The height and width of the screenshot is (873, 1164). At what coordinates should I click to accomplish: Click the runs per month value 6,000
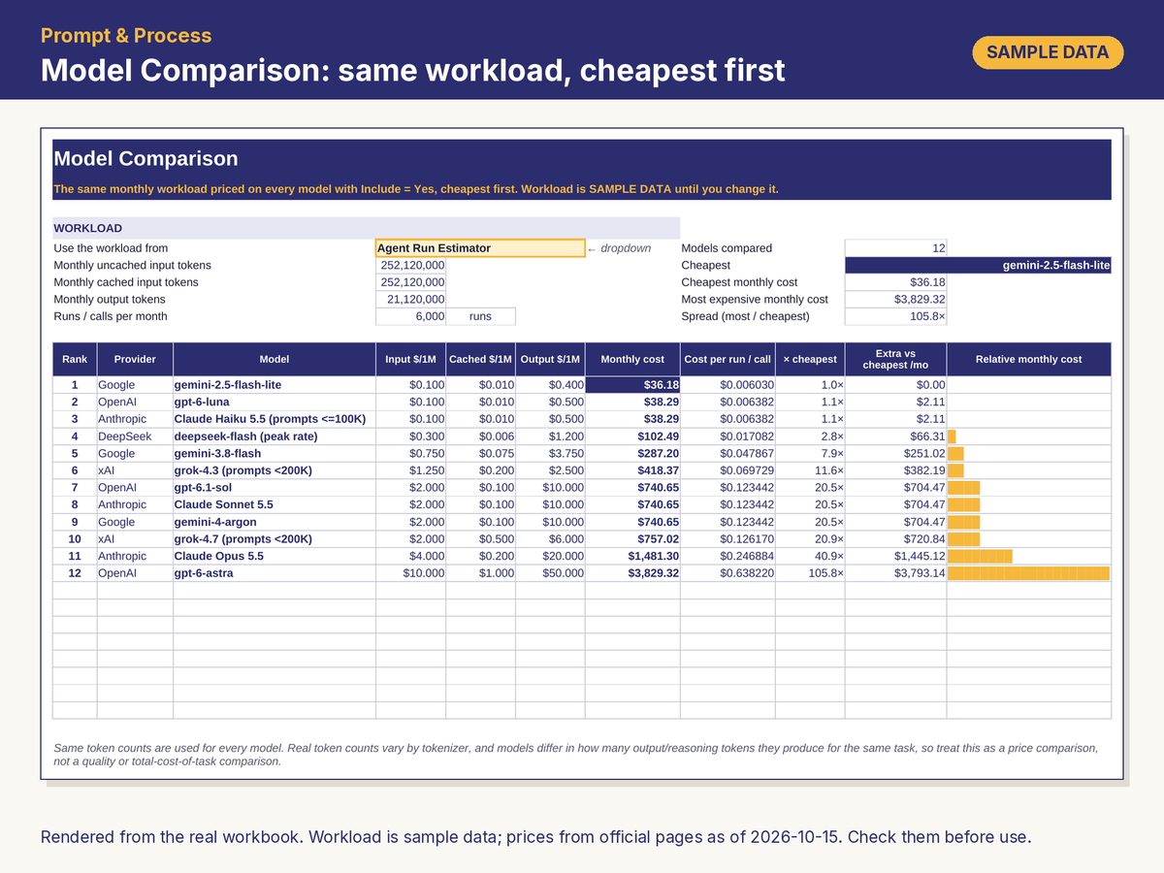click(x=410, y=316)
